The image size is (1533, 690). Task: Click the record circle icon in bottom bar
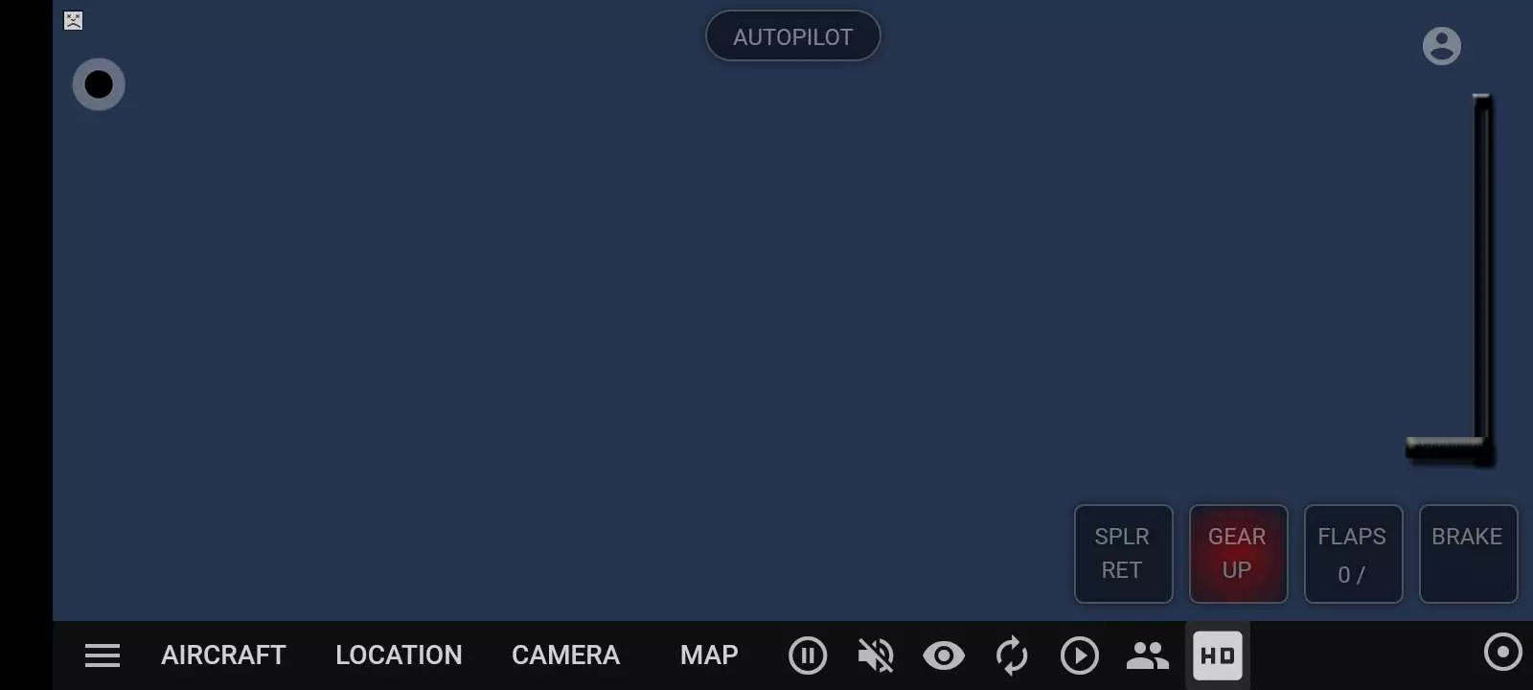tap(1502, 652)
